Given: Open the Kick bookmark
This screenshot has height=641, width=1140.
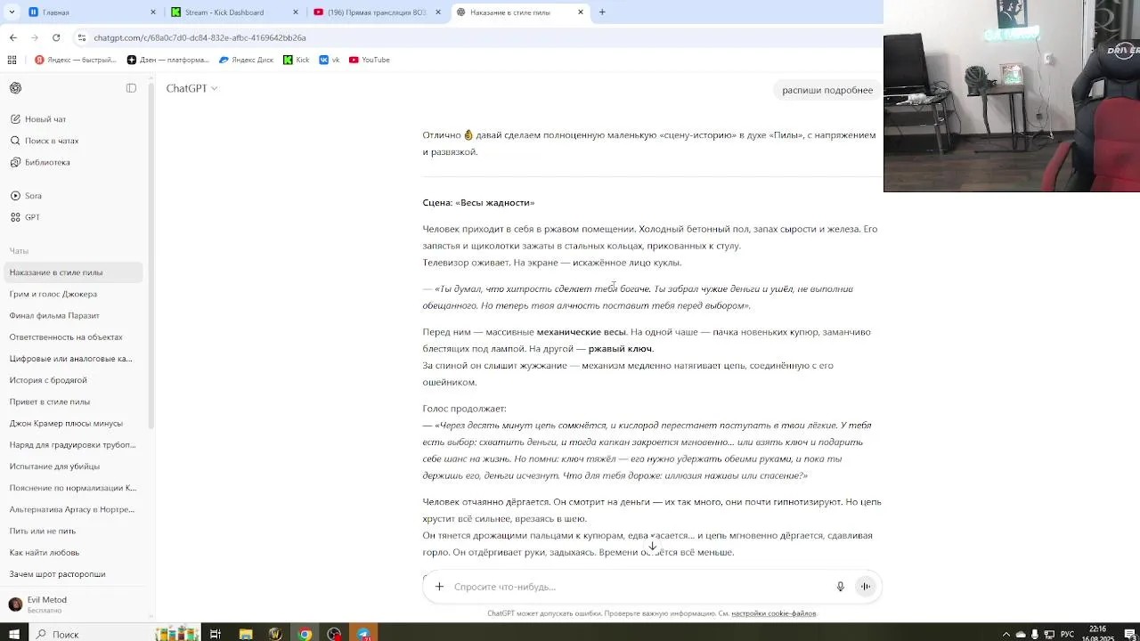Looking at the screenshot, I should click(296, 60).
